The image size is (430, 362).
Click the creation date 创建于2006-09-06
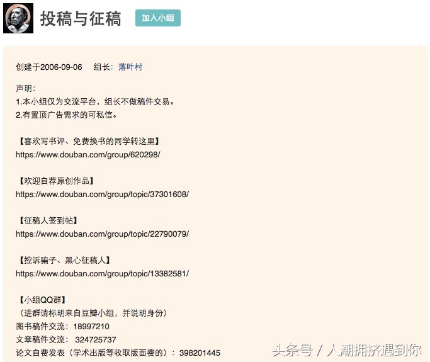pyautogui.click(x=49, y=67)
